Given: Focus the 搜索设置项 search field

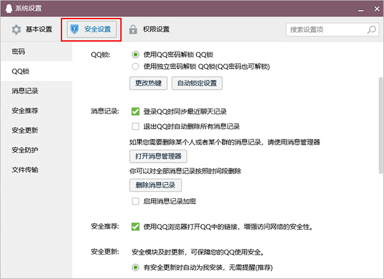Looking at the screenshot, I should click(332, 29).
